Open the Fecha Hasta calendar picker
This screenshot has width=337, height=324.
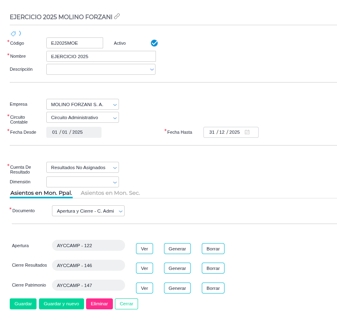coord(247,132)
